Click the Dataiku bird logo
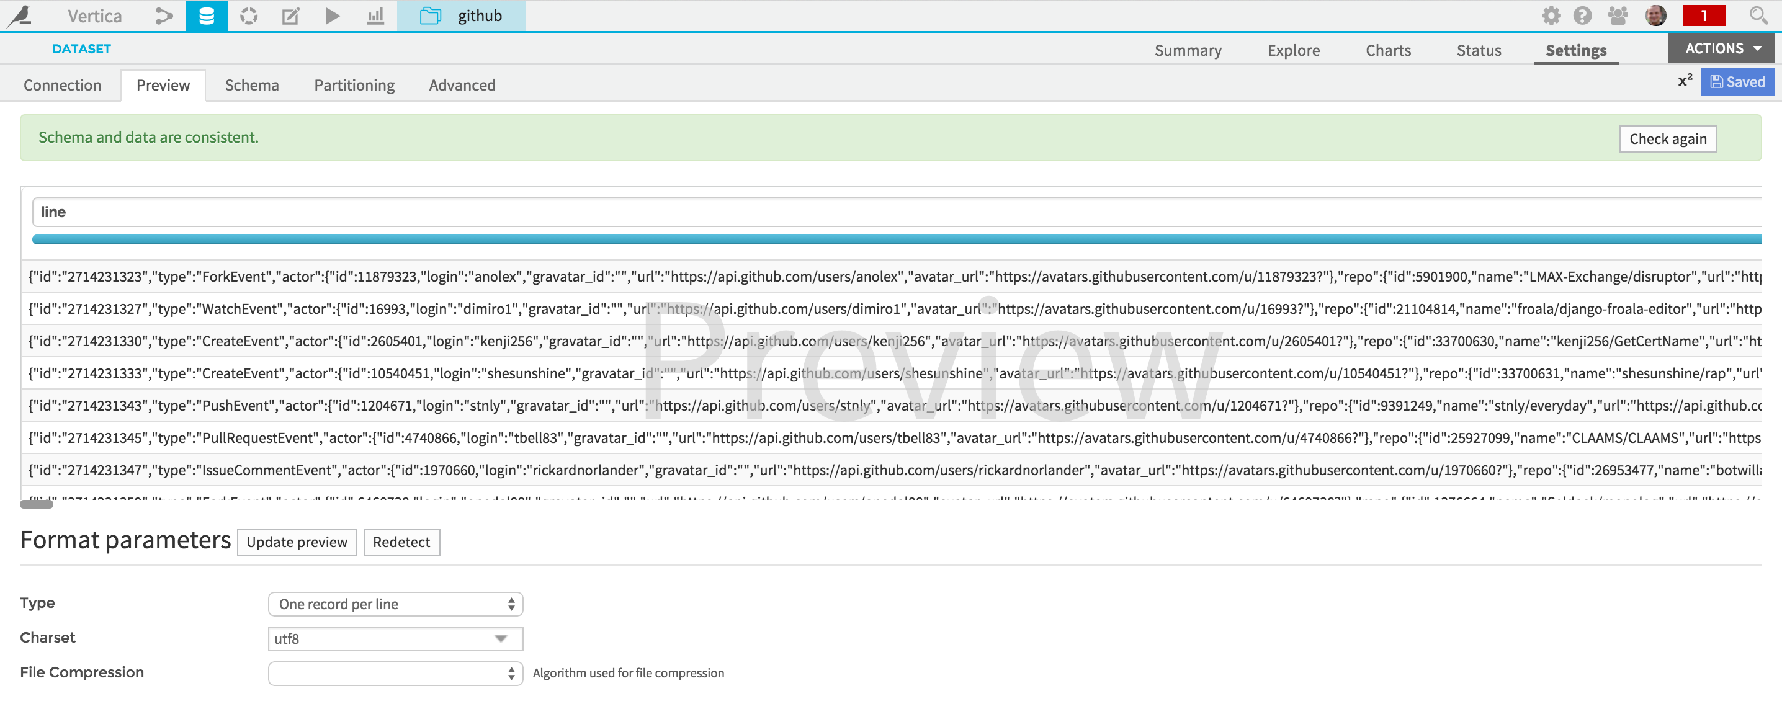 tap(20, 16)
